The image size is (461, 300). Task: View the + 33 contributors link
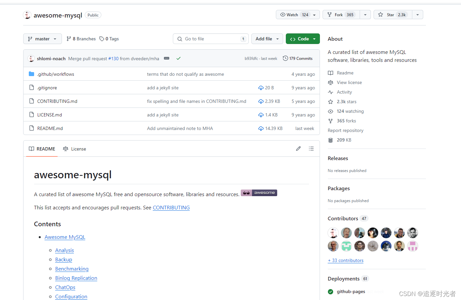coord(345,260)
